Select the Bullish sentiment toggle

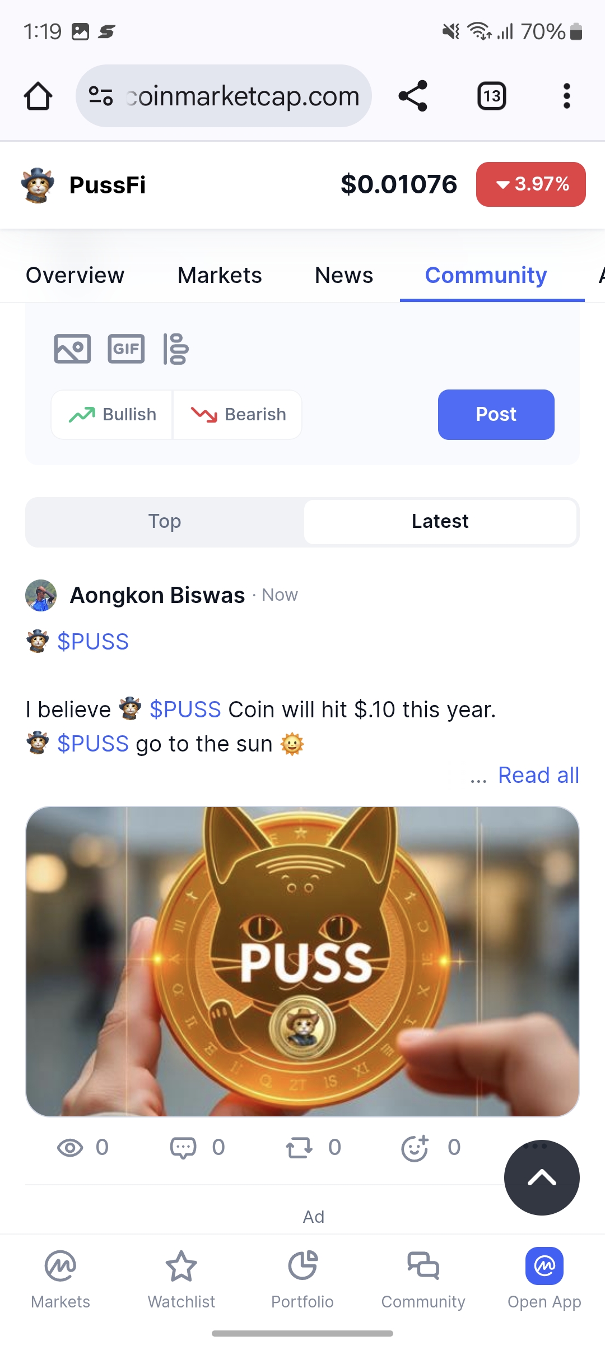(x=112, y=415)
